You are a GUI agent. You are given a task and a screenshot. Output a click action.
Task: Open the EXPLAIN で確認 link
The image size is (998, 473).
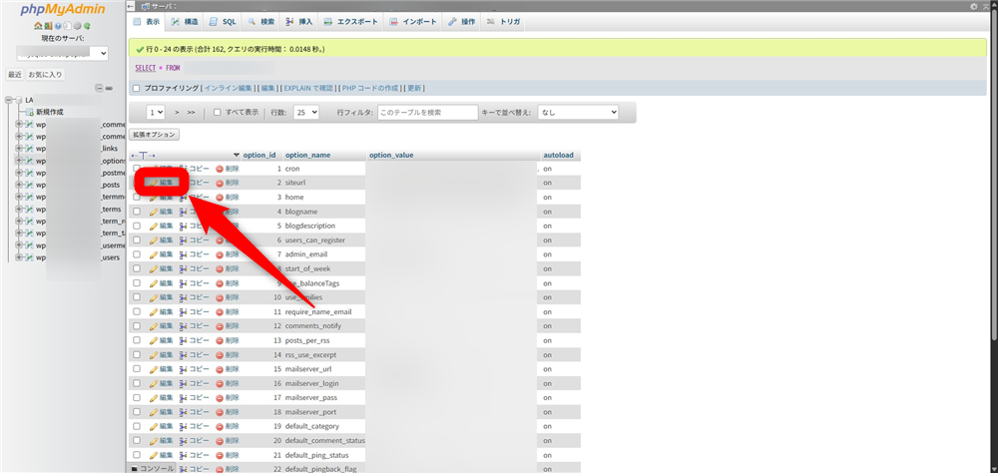coord(309,88)
